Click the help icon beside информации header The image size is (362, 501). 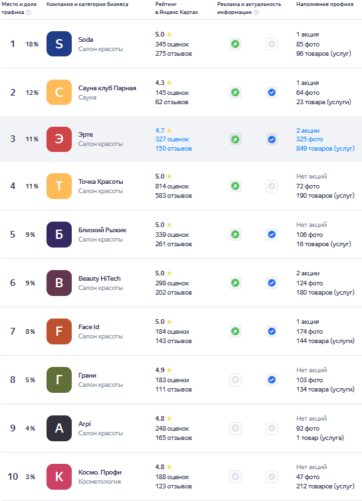(x=256, y=13)
